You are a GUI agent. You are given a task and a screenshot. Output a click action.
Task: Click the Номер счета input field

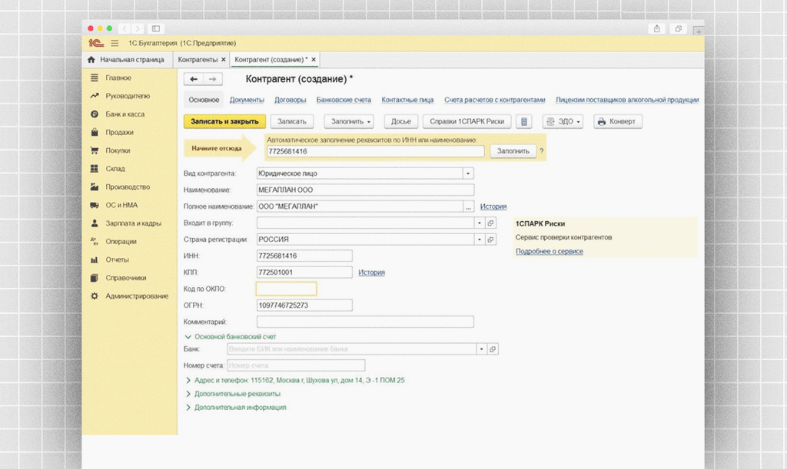pos(296,365)
